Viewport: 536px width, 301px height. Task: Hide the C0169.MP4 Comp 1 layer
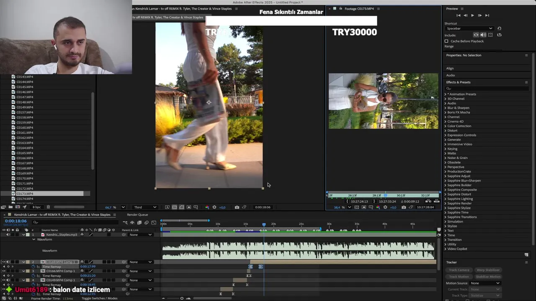pyautogui.click(x=4, y=262)
